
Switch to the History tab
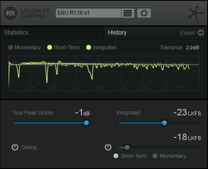point(117,32)
